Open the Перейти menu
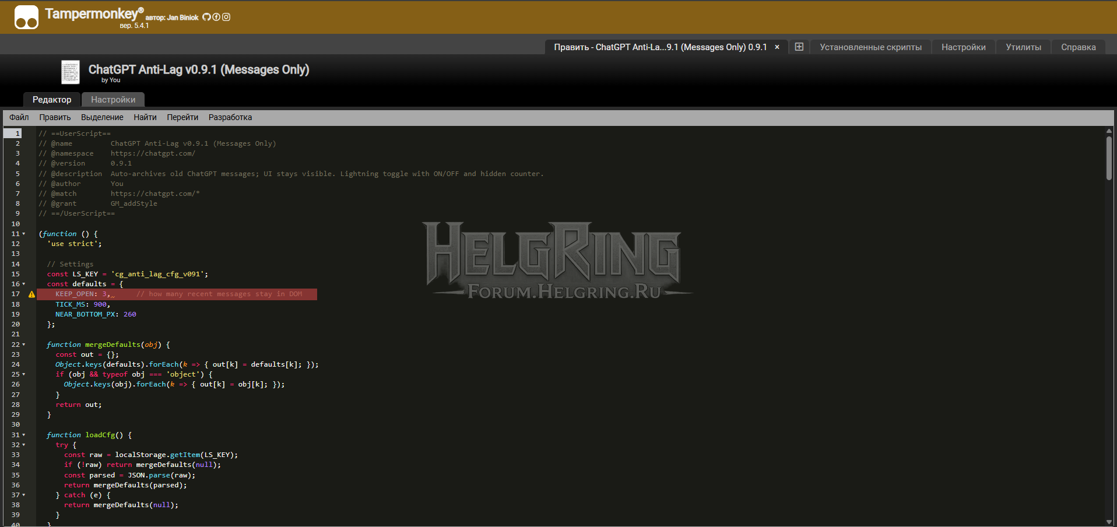Viewport: 1117px width, 527px height. [182, 117]
